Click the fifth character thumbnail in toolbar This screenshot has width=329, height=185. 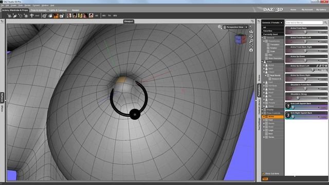91,15
